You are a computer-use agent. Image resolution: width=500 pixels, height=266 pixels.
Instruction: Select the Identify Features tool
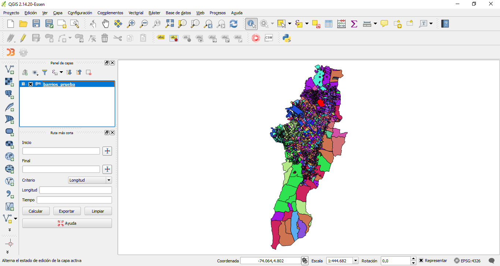point(251,23)
